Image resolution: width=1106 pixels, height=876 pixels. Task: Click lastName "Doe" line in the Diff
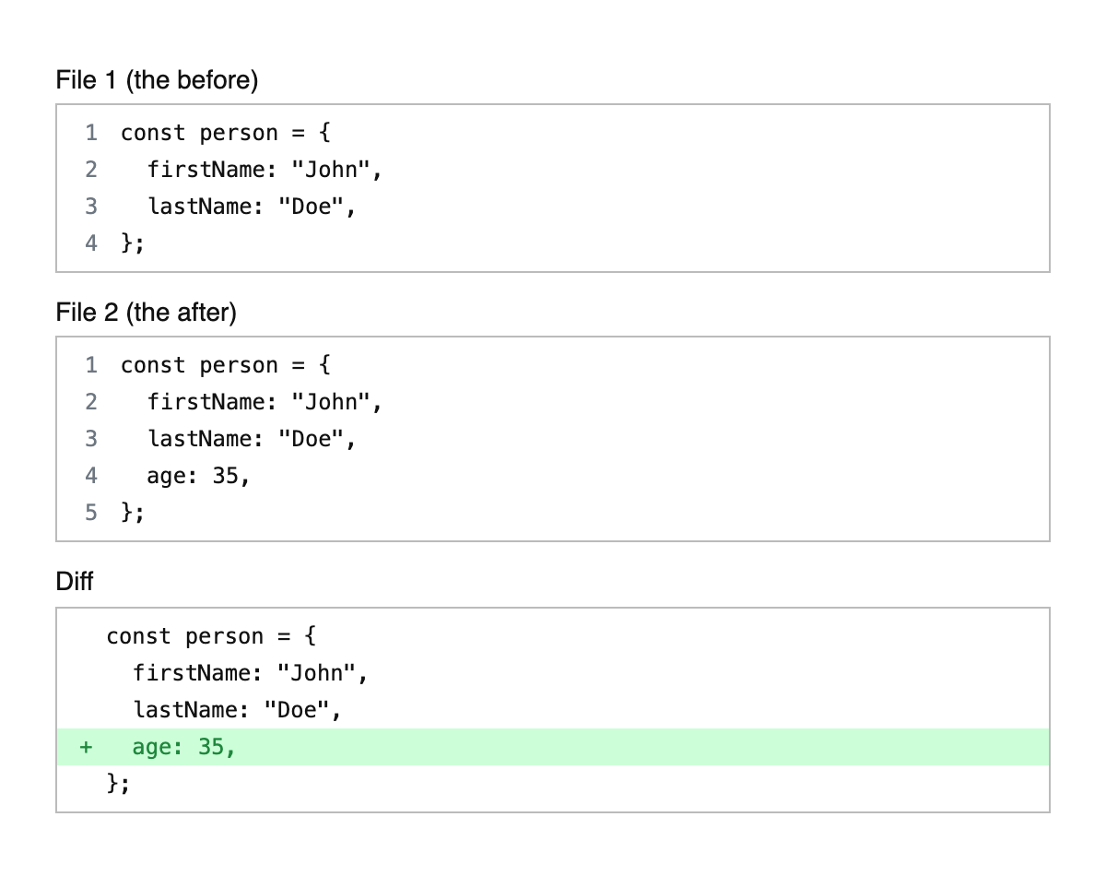click(237, 710)
